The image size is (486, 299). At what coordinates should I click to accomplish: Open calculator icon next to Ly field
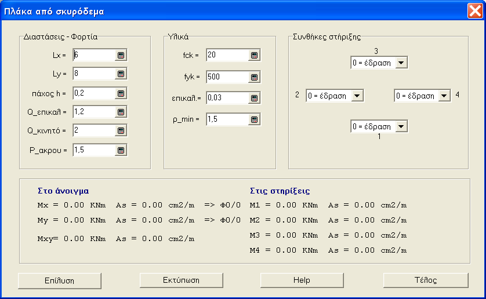click(x=121, y=74)
